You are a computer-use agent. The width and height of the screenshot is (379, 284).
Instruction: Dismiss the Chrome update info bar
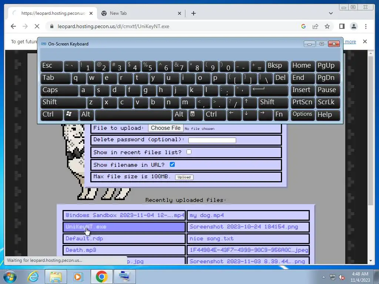[x=365, y=41]
